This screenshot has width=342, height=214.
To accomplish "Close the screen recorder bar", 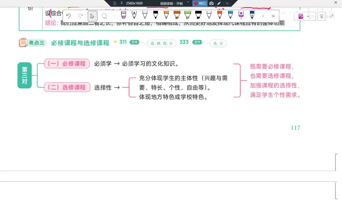I will pyautogui.click(x=227, y=3).
